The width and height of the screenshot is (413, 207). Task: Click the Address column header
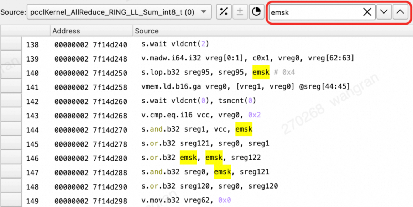coord(92,31)
